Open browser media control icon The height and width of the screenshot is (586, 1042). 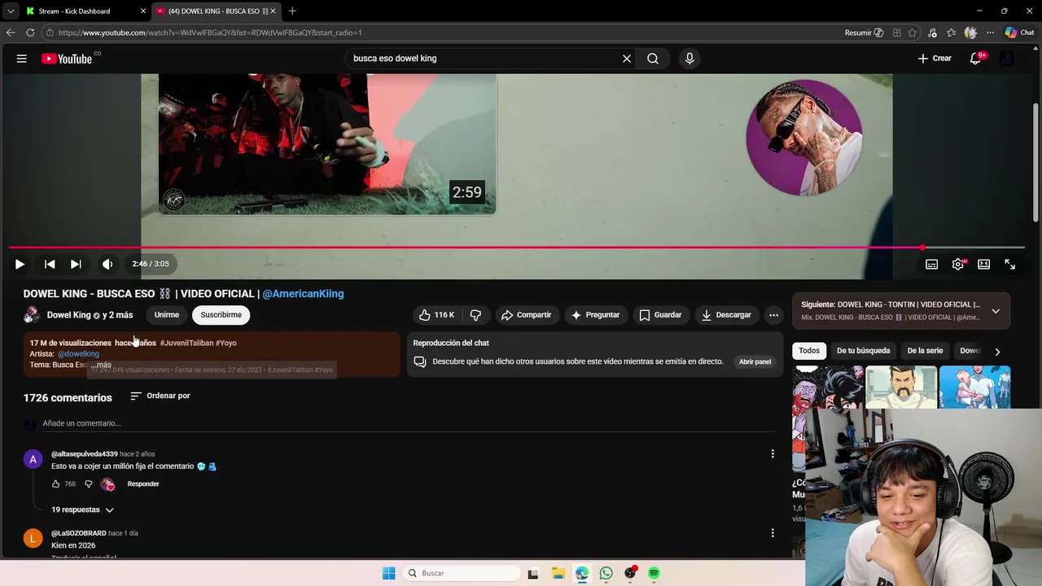coord(932,33)
